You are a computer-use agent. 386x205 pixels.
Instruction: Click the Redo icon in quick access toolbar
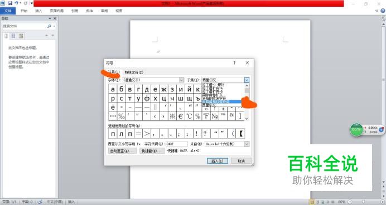[25, 3]
